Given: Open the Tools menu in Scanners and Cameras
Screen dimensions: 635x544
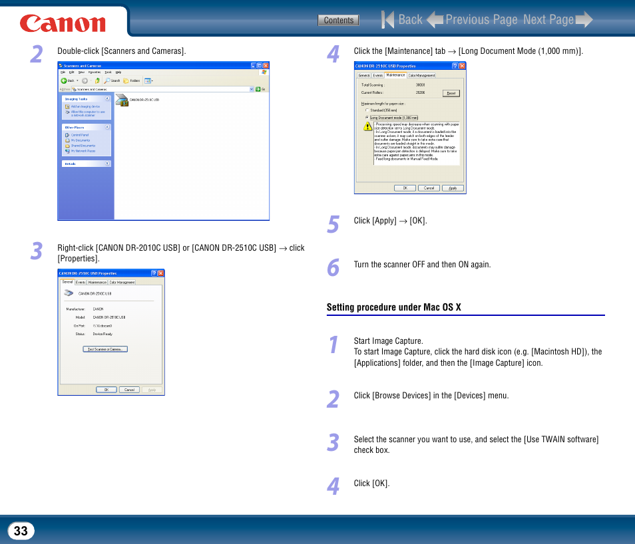Looking at the screenshot, I should pyautogui.click(x=108, y=72).
